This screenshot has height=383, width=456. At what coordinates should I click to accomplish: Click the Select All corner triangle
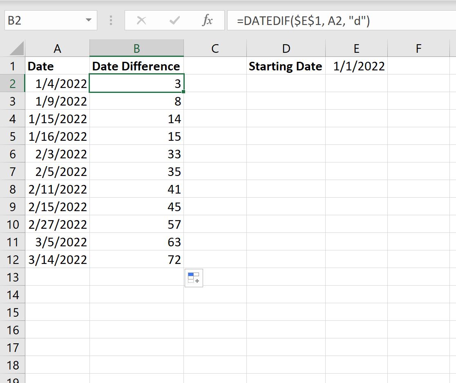point(17,48)
